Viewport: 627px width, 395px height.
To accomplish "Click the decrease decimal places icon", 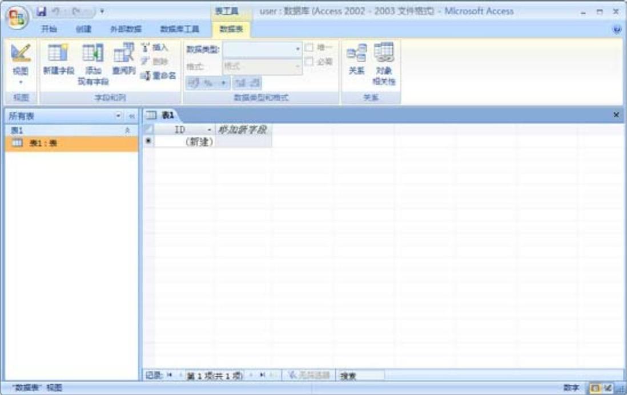I will [x=255, y=83].
